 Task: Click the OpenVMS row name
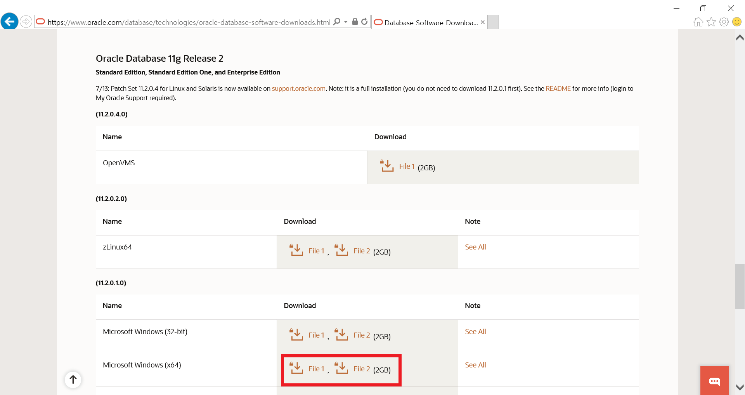click(x=119, y=163)
